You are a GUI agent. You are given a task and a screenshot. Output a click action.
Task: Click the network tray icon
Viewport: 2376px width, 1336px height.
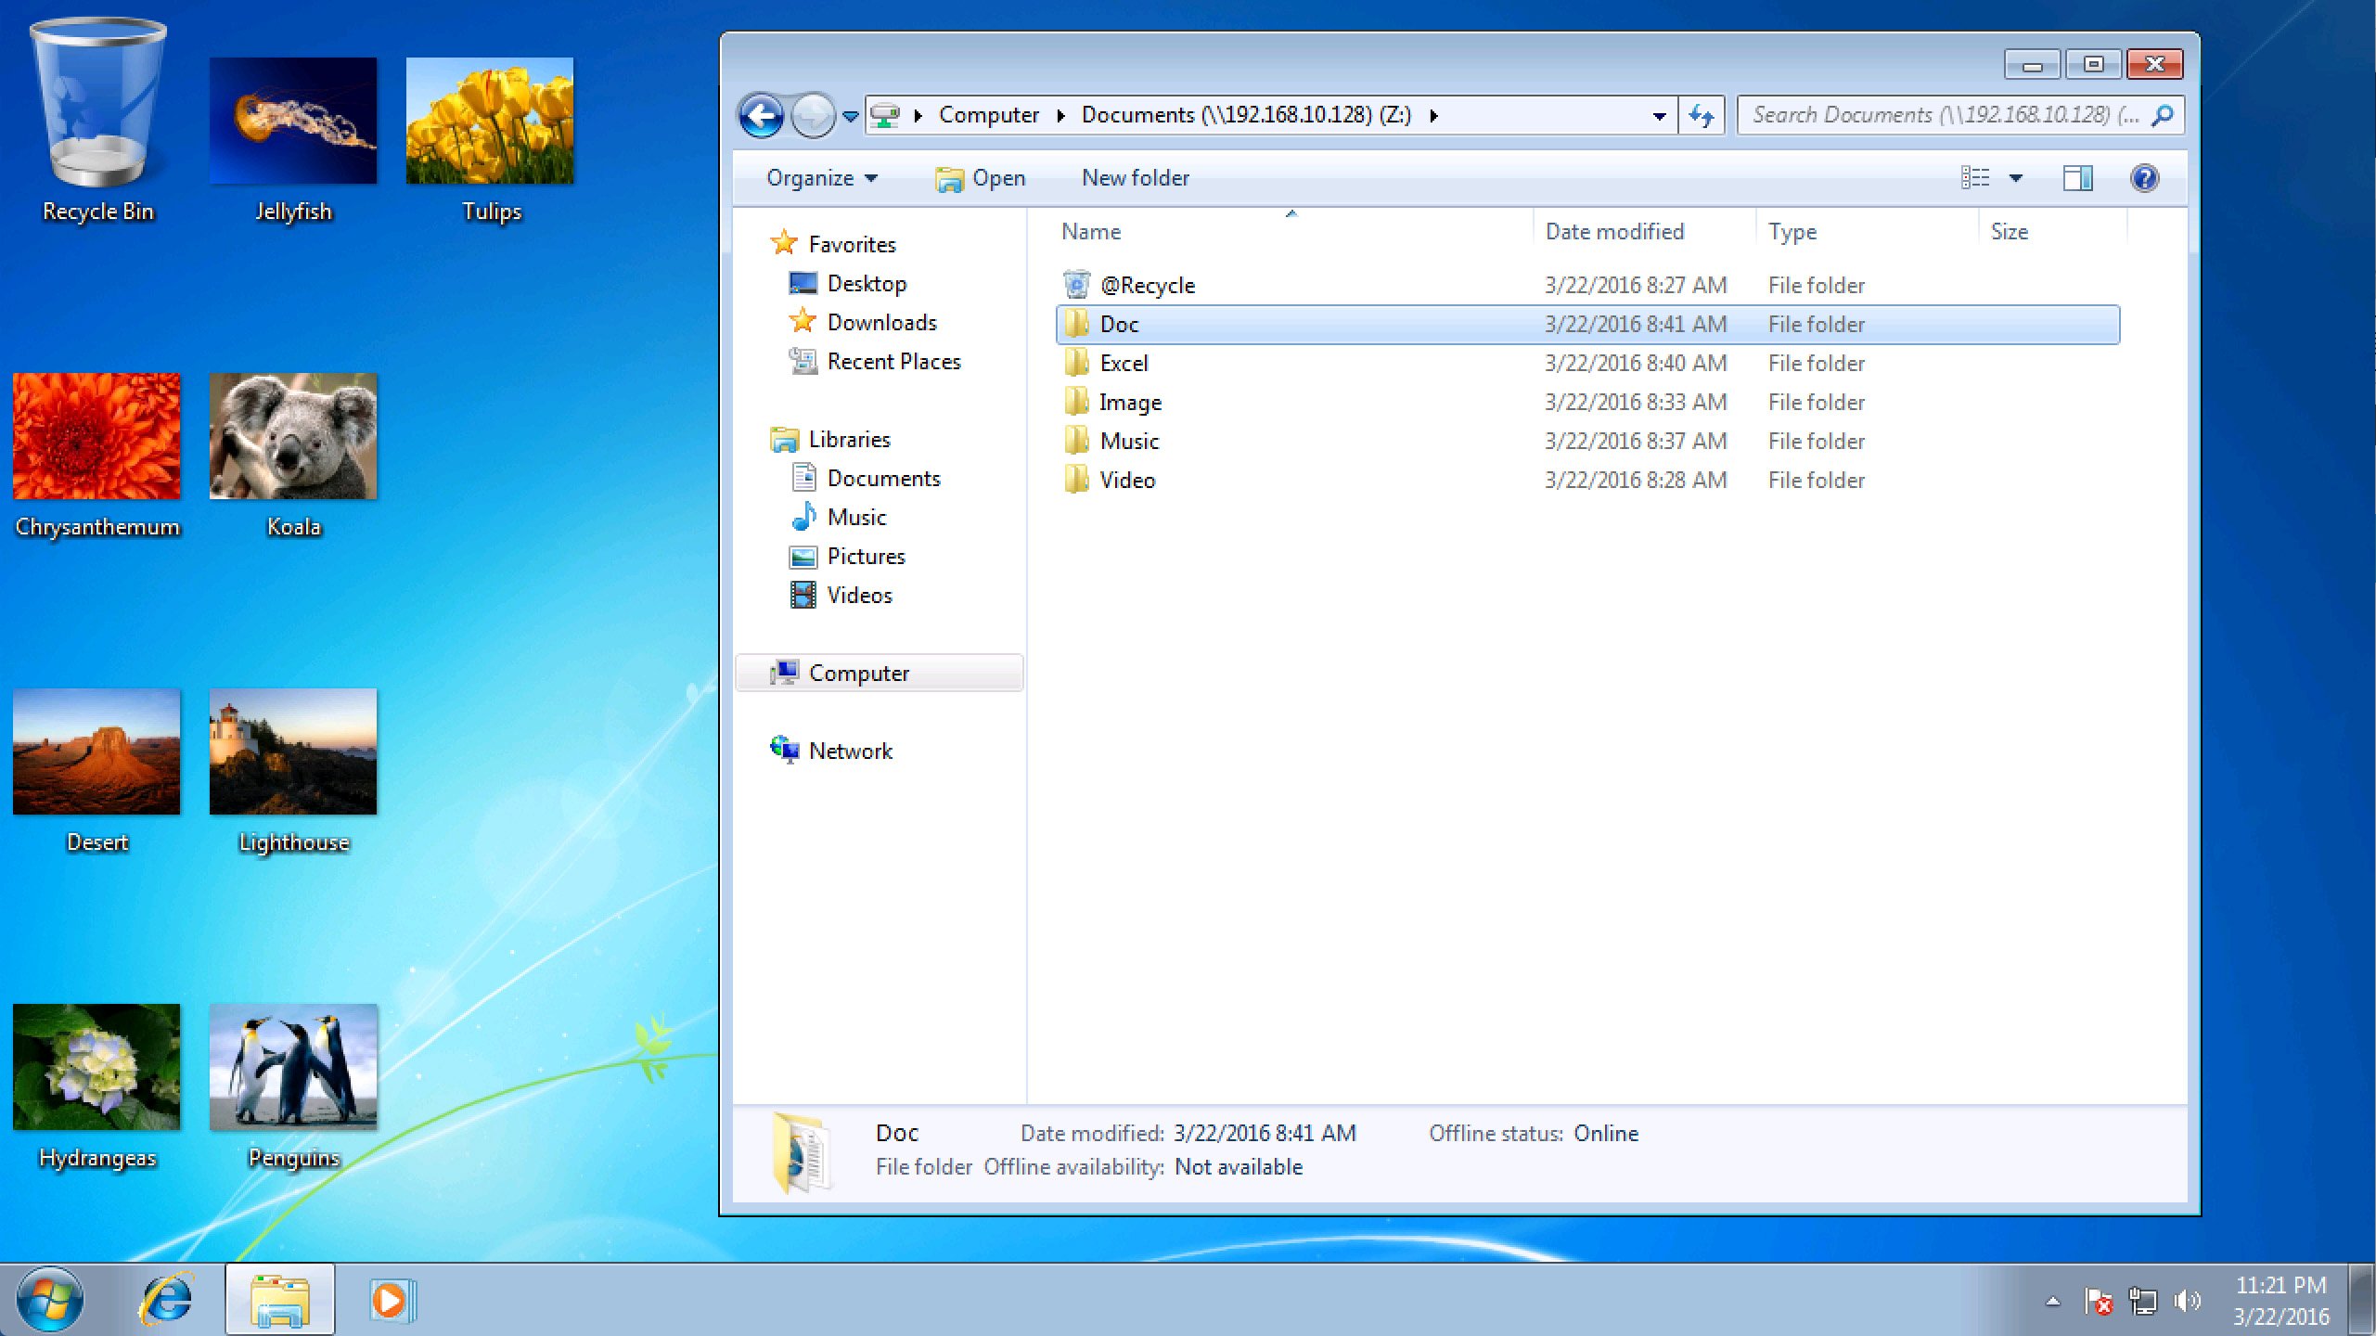(x=2142, y=1301)
